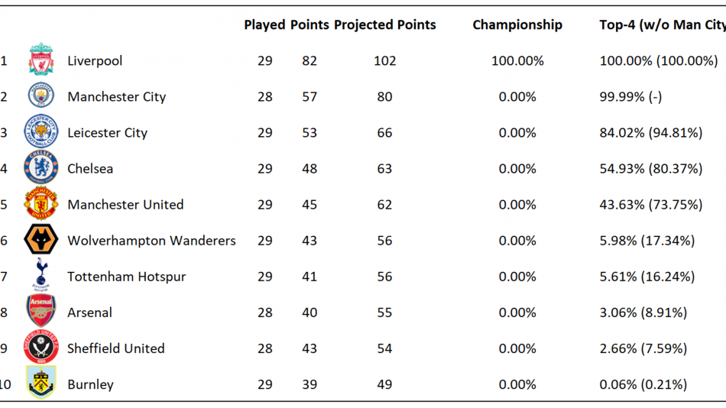726x408 pixels.
Task: Select the Projected Points column header
Action: (x=384, y=25)
